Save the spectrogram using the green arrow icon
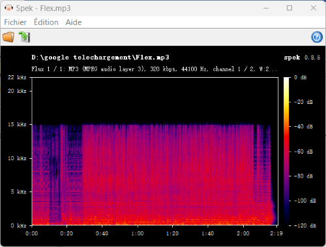 24,37
